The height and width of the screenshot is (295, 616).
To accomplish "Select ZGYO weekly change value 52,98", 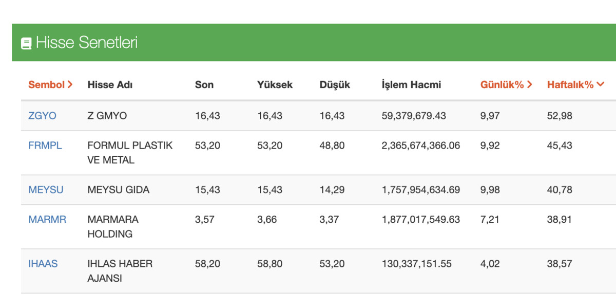I will (x=560, y=116).
